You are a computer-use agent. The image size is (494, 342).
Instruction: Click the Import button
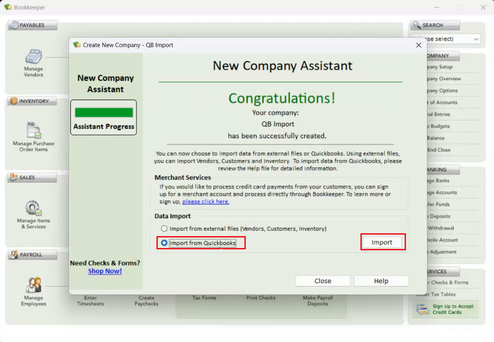(382, 242)
